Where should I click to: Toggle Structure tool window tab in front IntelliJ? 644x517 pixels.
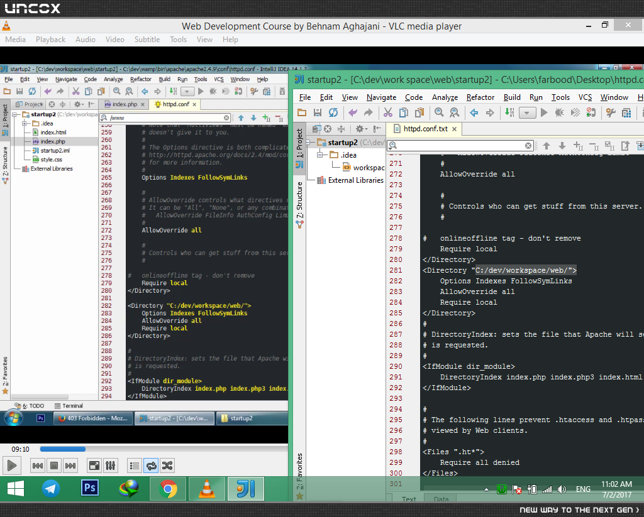(299, 205)
